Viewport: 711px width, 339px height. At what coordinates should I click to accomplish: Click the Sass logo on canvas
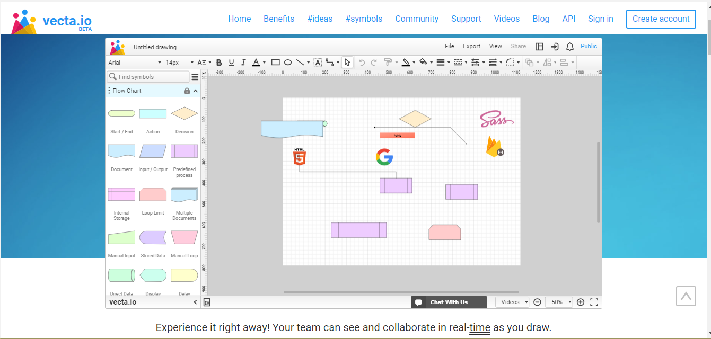tap(497, 119)
